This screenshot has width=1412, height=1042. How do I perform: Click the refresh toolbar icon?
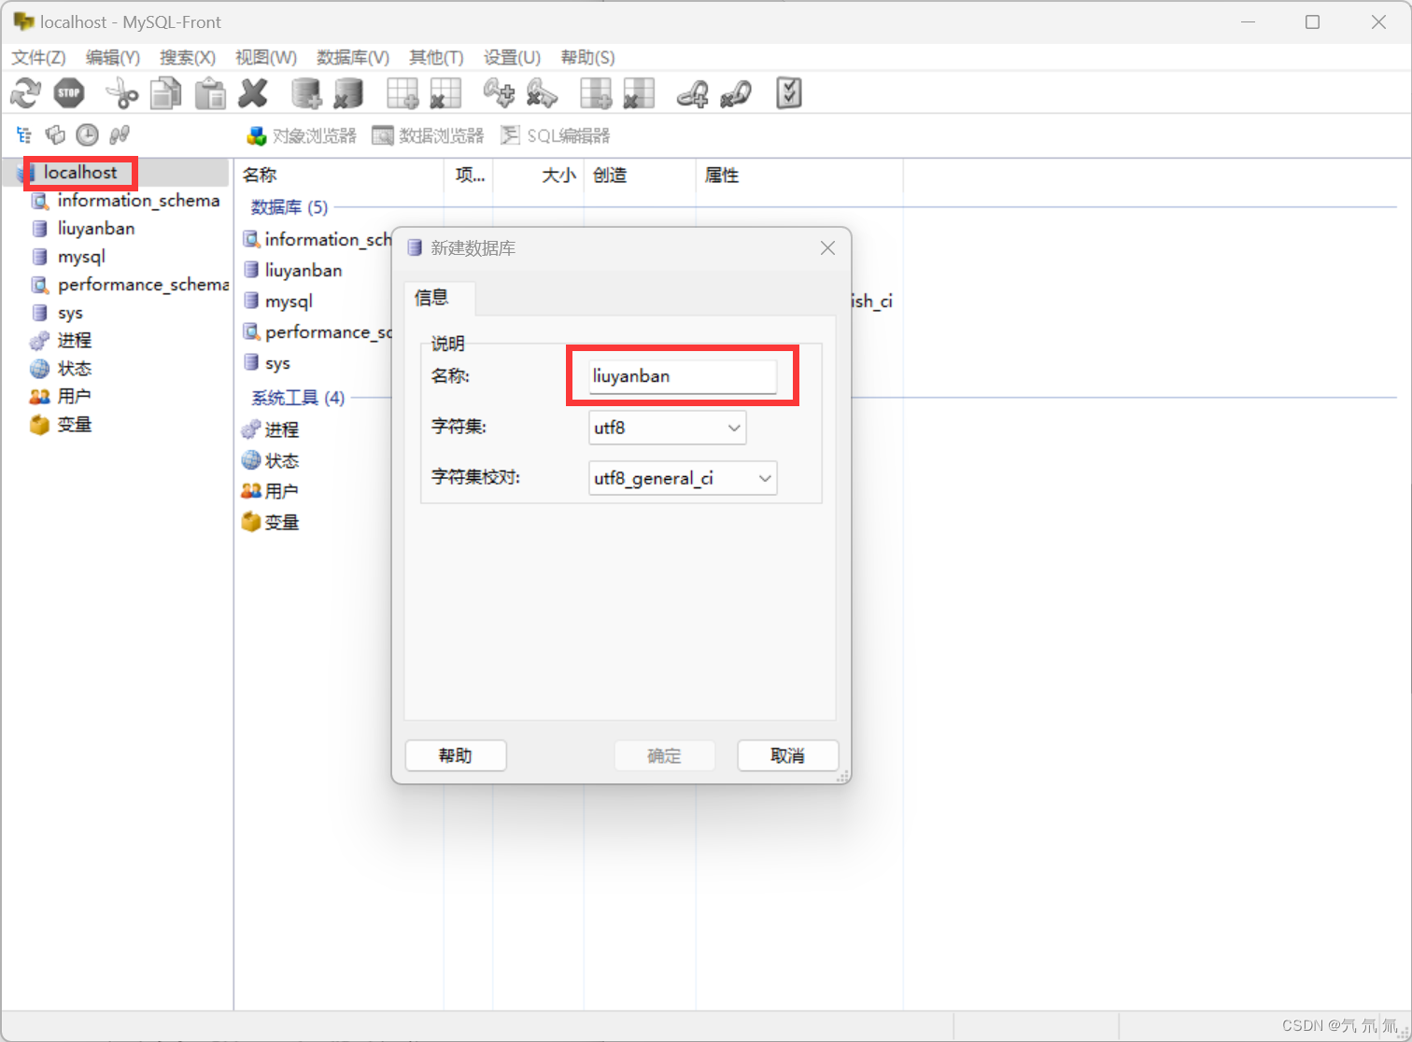25,93
